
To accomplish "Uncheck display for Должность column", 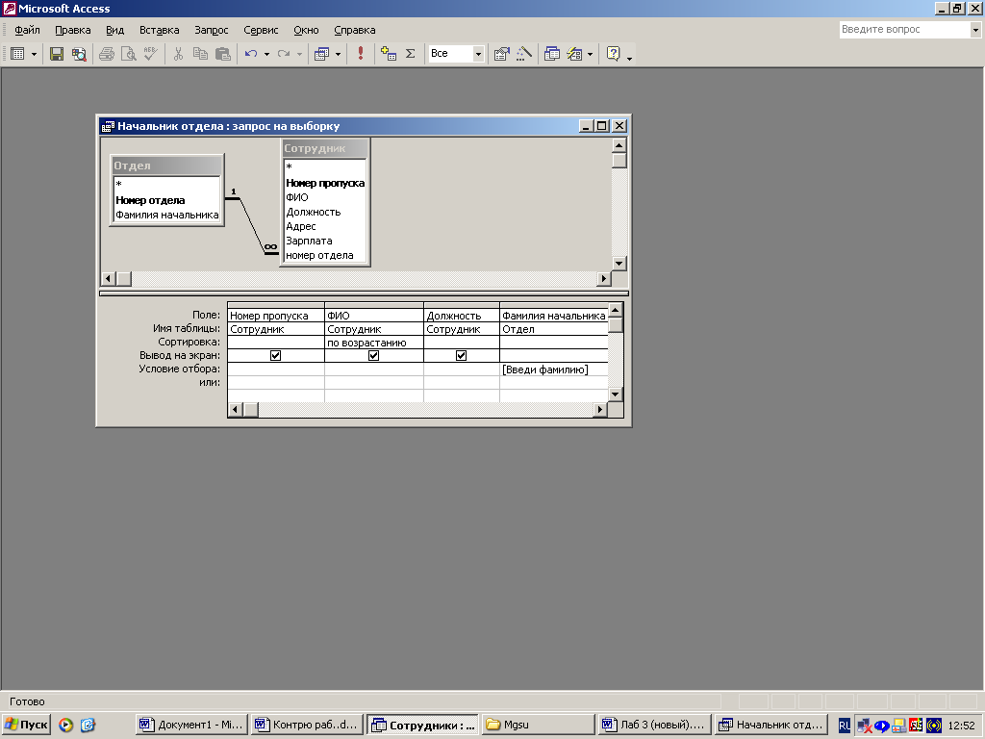I will point(461,356).
